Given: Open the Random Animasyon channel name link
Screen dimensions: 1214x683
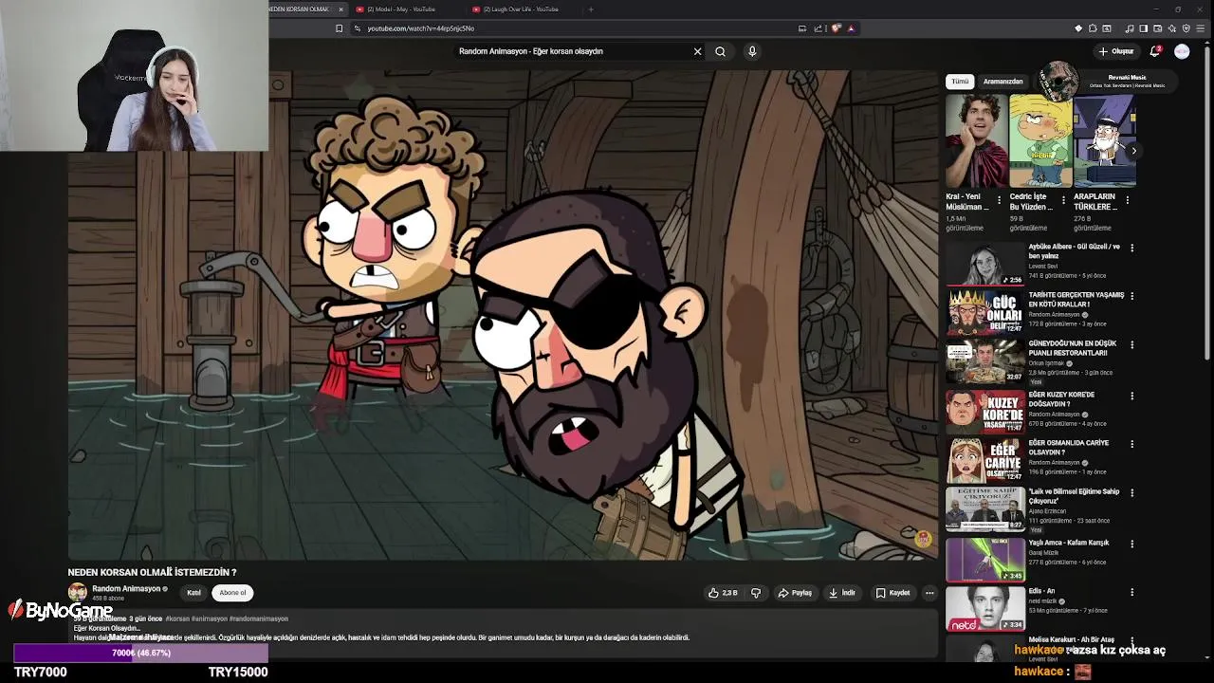Looking at the screenshot, I should click(x=126, y=589).
